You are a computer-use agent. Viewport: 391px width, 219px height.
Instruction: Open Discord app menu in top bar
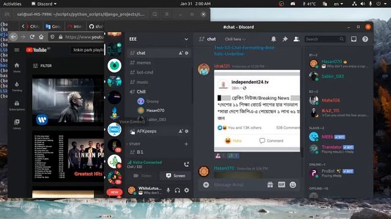coord(44,4)
